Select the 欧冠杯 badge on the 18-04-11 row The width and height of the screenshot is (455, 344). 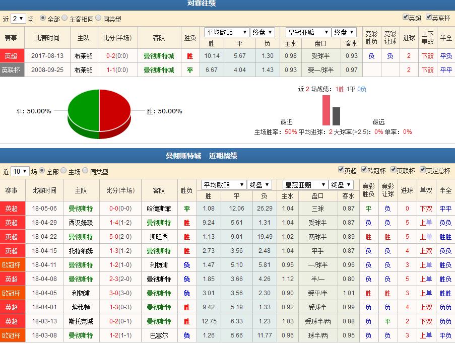(x=12, y=264)
